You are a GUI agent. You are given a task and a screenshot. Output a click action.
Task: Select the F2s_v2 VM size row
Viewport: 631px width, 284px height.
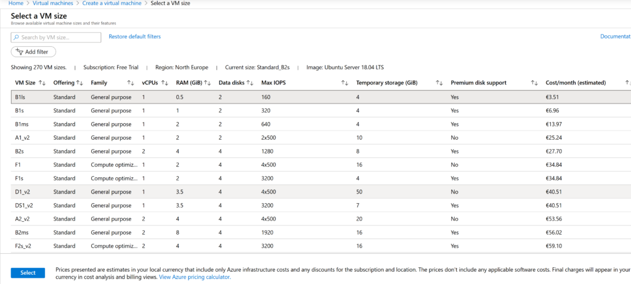pyautogui.click(x=320, y=246)
